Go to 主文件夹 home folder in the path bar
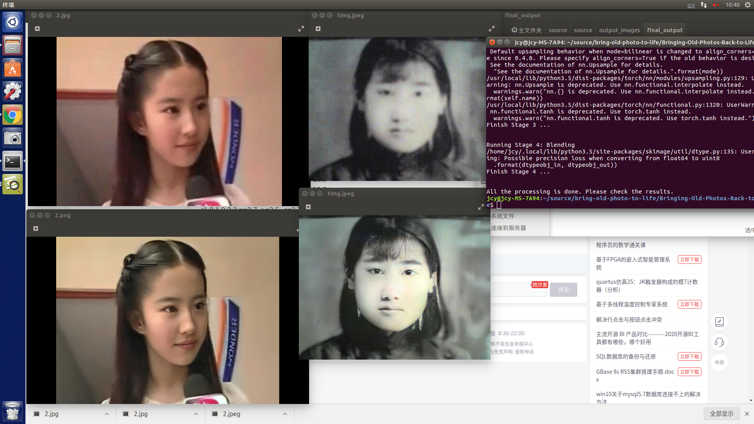 [526, 30]
